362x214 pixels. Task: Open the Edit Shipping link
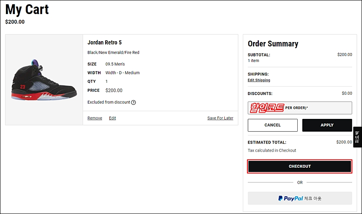tap(259, 80)
